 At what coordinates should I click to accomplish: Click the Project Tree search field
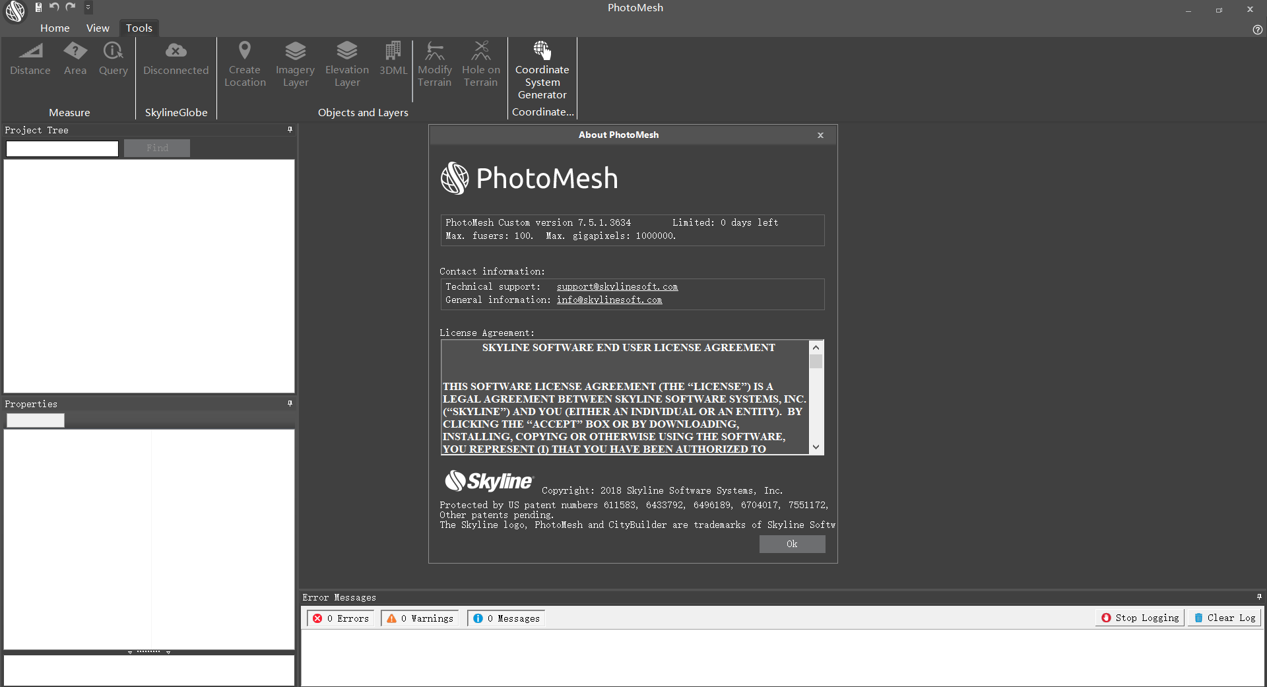pyautogui.click(x=61, y=148)
